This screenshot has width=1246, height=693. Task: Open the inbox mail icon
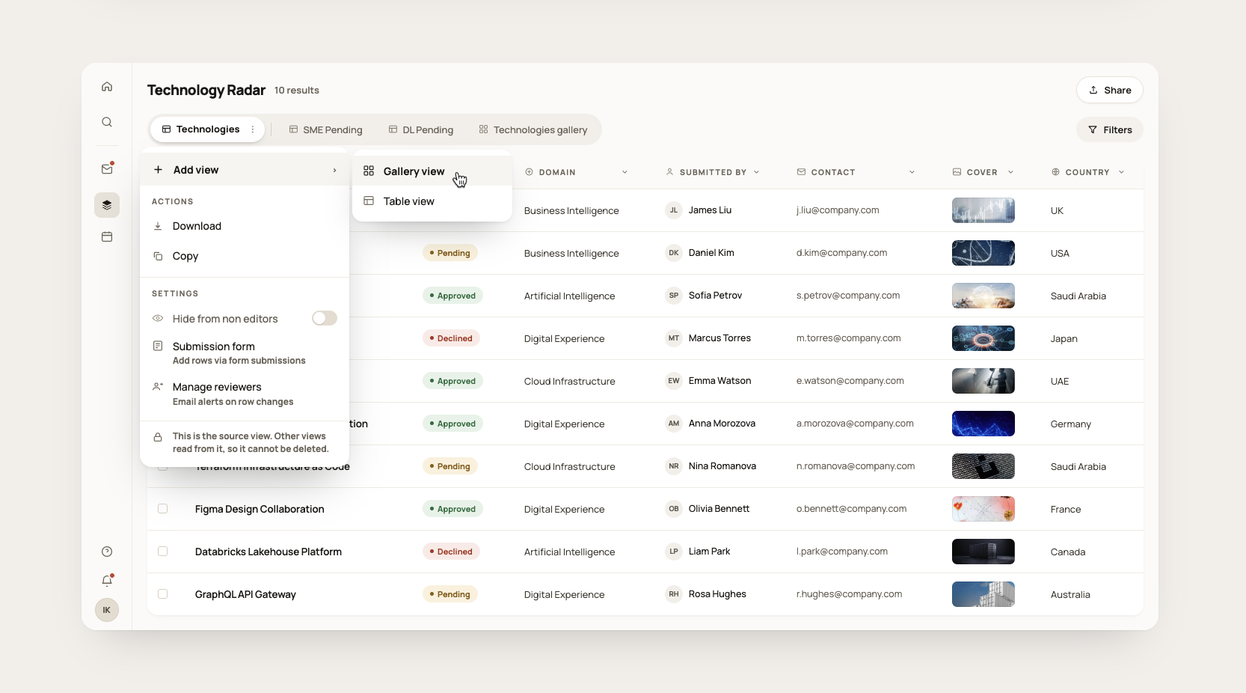[x=107, y=169]
